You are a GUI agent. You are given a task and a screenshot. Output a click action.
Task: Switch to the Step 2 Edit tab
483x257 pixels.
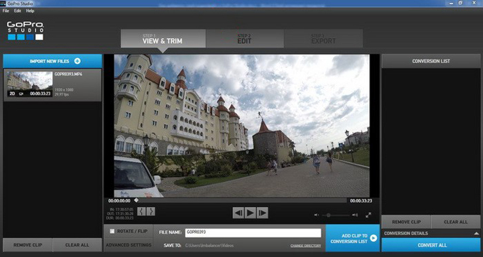pos(245,39)
